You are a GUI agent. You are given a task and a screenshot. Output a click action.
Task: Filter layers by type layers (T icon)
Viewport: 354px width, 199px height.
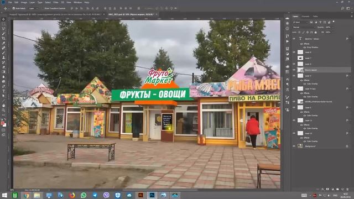[x=320, y=22]
